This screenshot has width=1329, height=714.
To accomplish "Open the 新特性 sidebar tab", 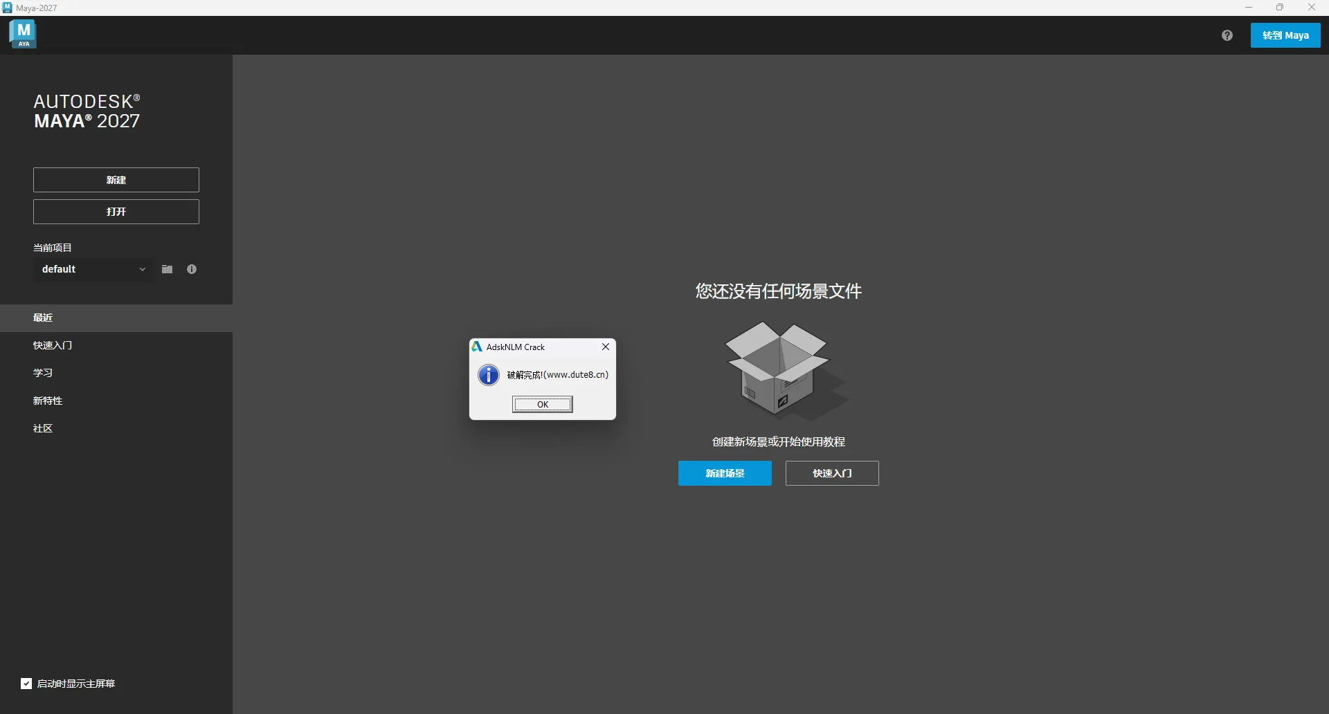I will tap(116, 401).
